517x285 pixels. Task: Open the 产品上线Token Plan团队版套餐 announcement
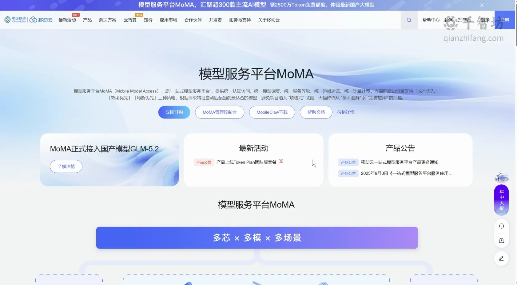246,162
